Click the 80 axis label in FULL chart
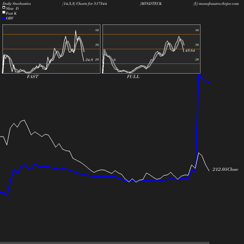244x244 pixels. pos(197,30)
